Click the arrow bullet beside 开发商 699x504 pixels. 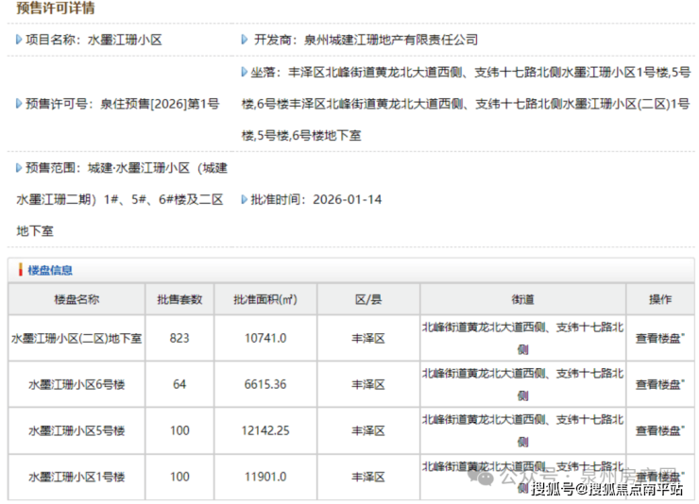pyautogui.click(x=246, y=40)
